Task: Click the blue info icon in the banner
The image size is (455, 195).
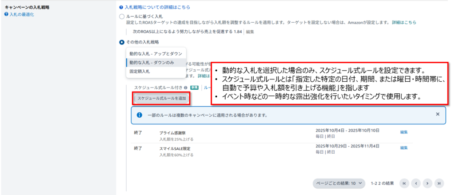Action: pyautogui.click(x=139, y=115)
